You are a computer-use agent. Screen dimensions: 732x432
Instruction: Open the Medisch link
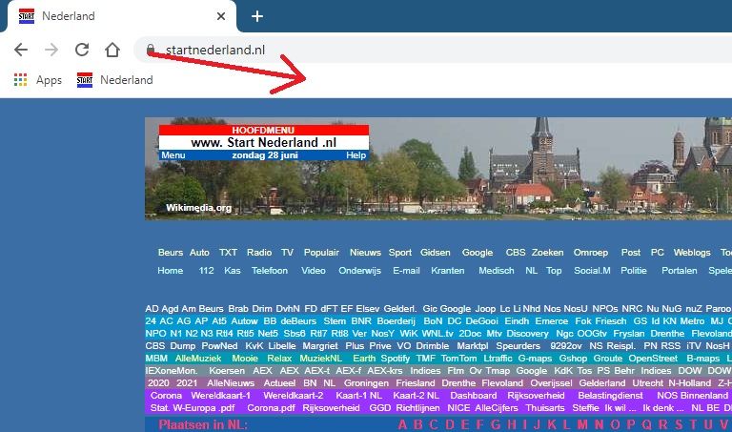tap(497, 271)
